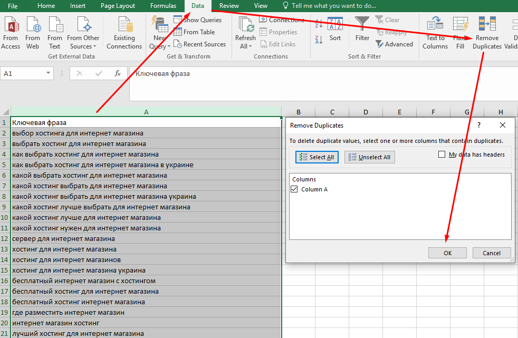This screenshot has height=338, width=518.
Task: Run Flash Fill
Action: tap(460, 33)
